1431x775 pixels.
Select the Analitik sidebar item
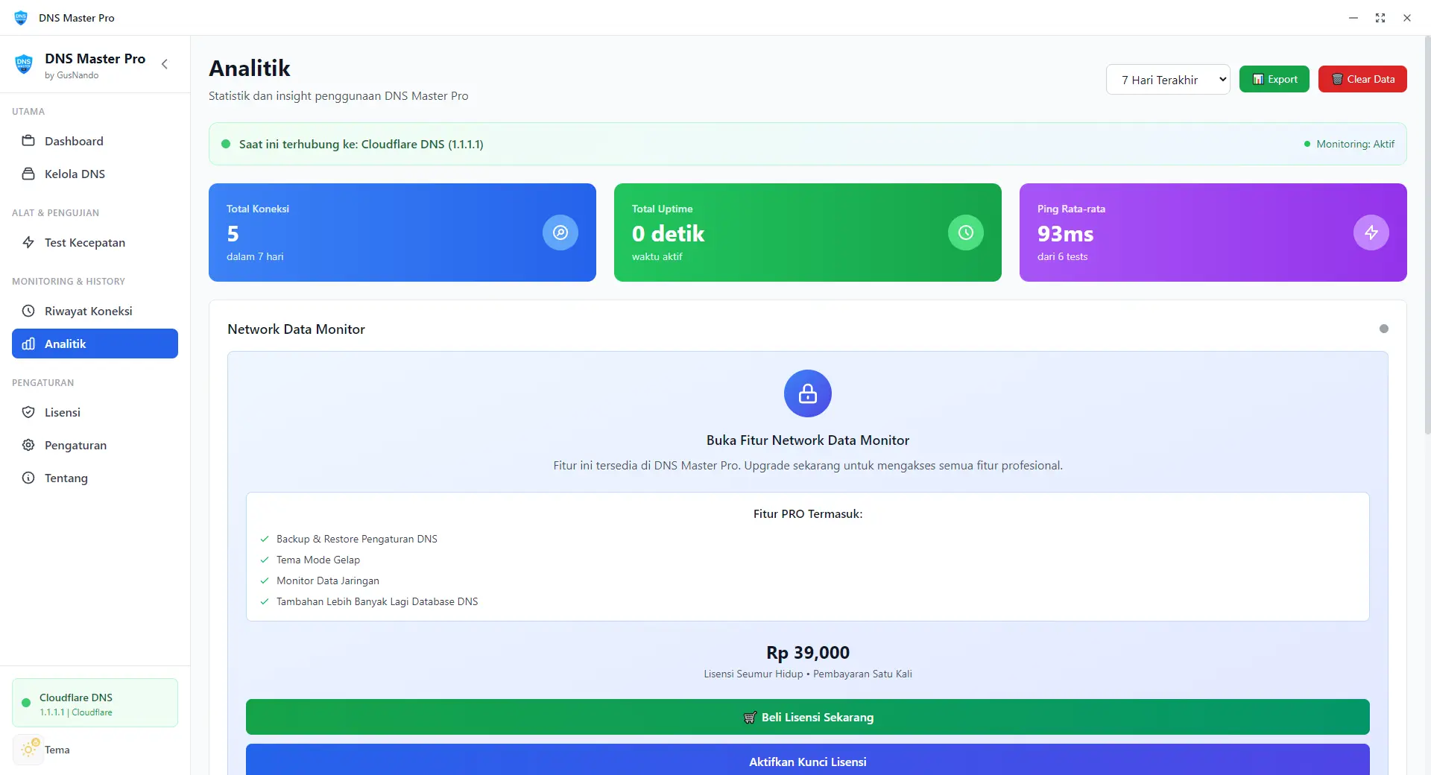(x=95, y=344)
